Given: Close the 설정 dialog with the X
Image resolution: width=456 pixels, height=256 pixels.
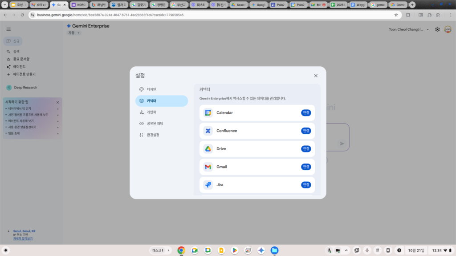Looking at the screenshot, I should click(316, 76).
